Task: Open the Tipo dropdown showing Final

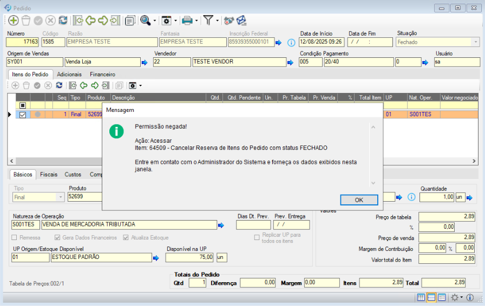Action: pos(60,197)
